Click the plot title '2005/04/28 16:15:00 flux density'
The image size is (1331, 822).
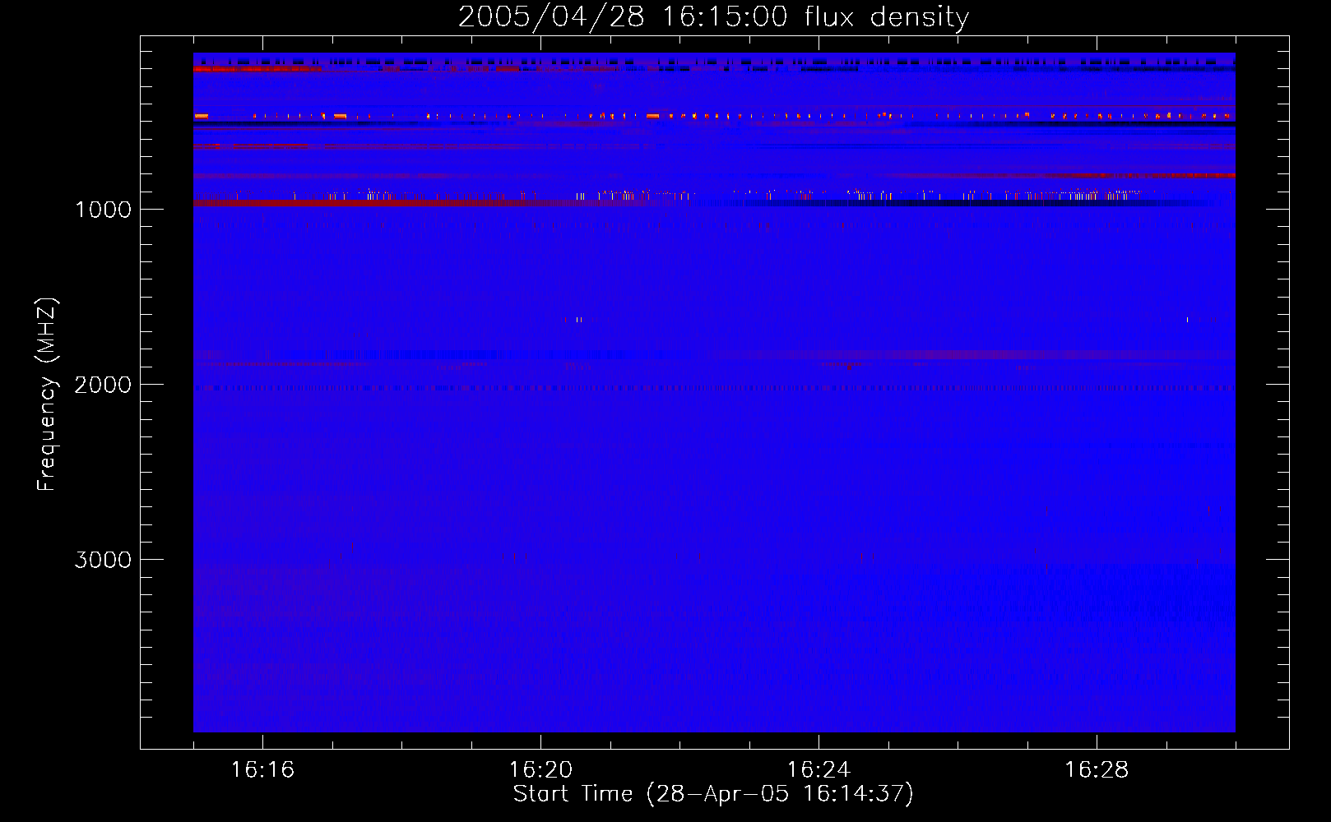pos(713,16)
